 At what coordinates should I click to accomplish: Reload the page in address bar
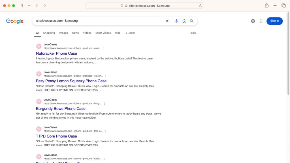[x=200, y=6]
